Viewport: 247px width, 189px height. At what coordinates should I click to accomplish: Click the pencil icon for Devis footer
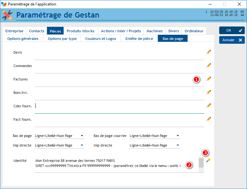[209, 52]
